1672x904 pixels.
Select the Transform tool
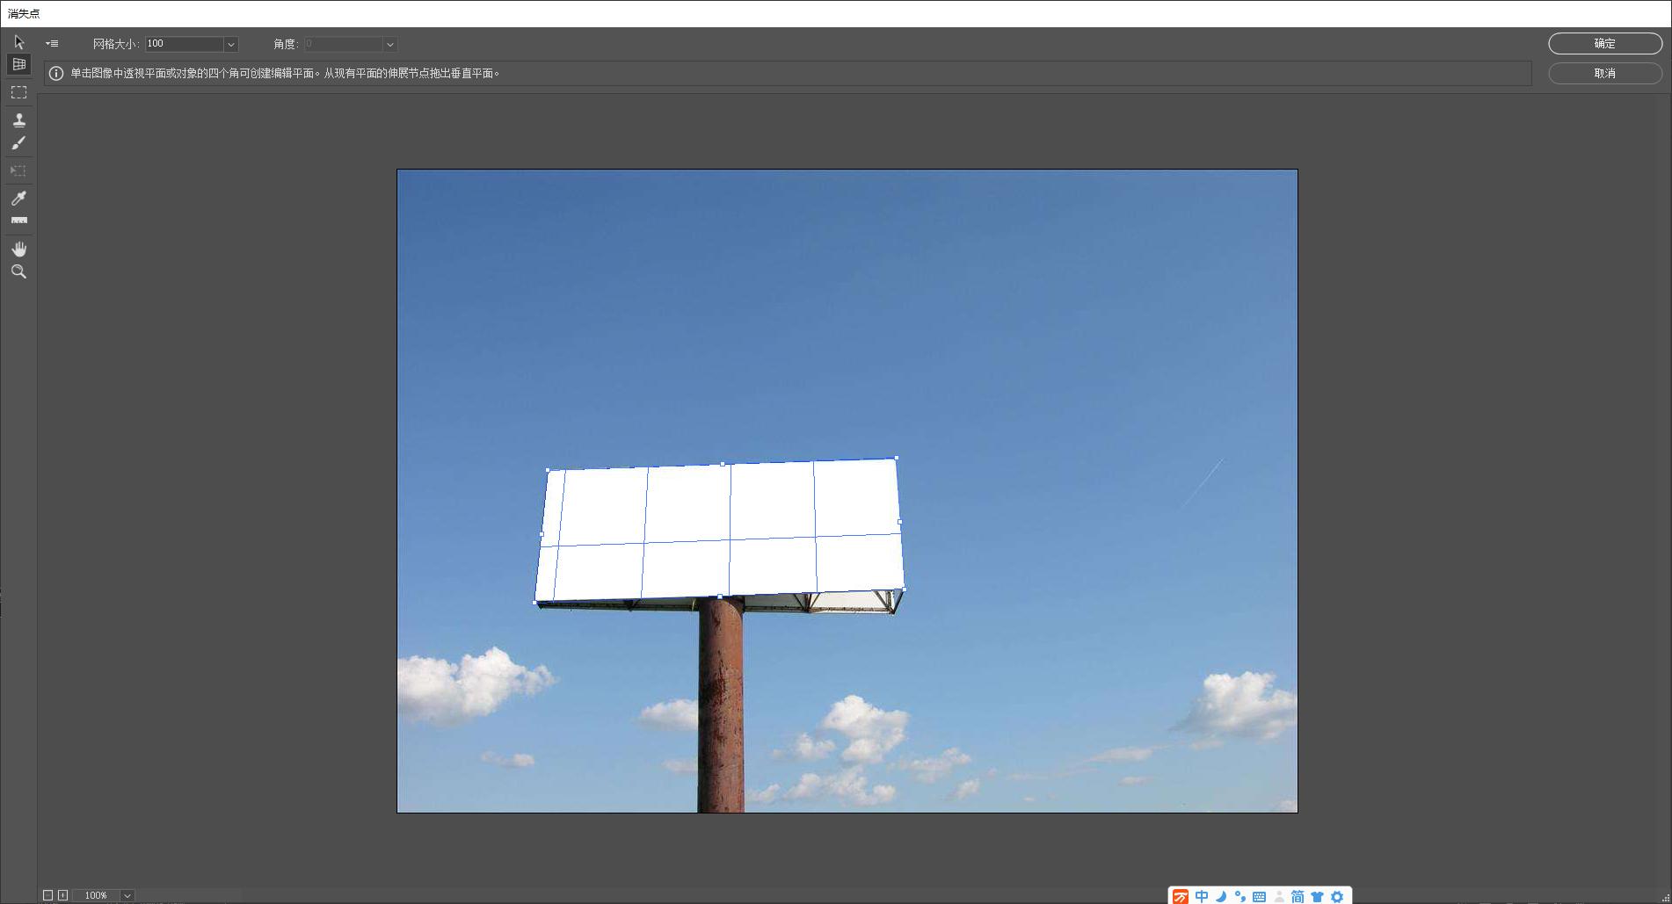[x=18, y=170]
